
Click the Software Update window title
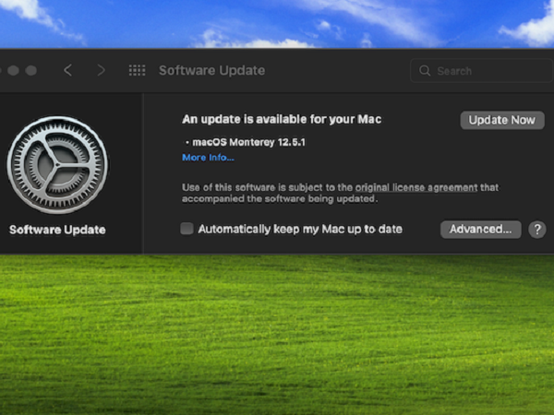coord(212,70)
